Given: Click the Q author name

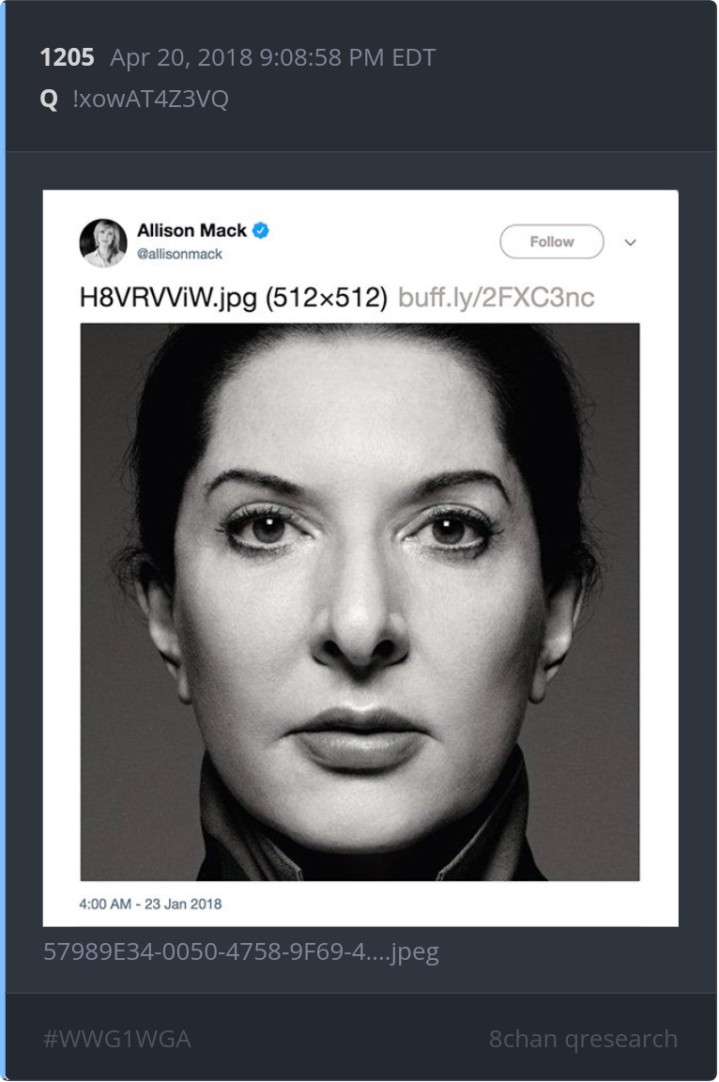Looking at the screenshot, I should pos(49,100).
